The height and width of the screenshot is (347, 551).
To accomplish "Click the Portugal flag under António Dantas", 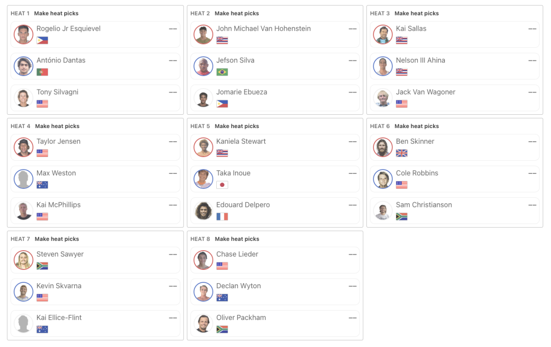I will click(42, 72).
